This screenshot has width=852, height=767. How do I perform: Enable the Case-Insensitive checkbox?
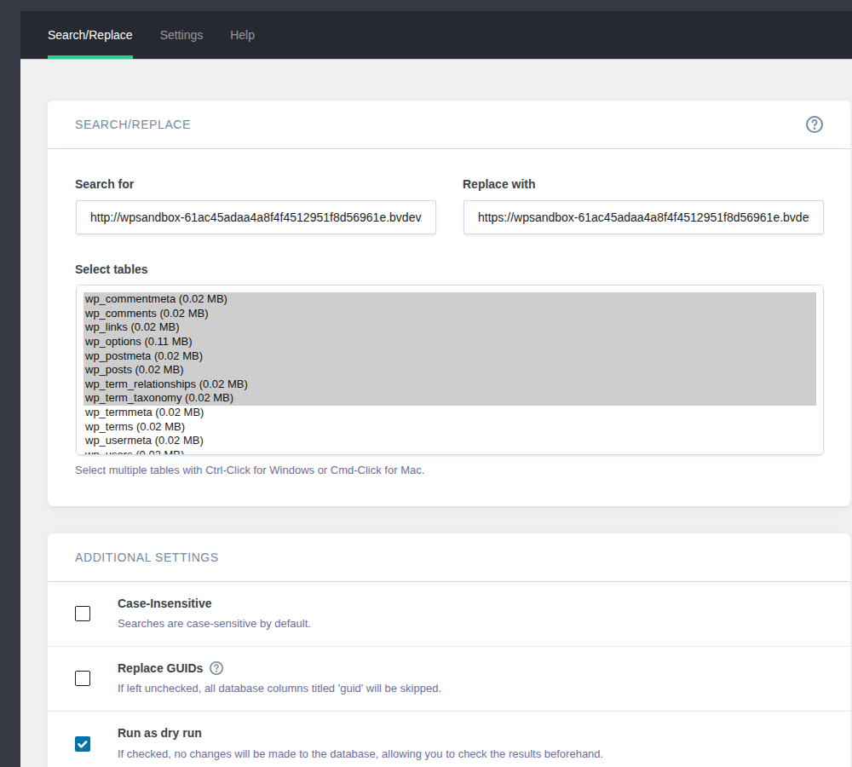point(83,614)
